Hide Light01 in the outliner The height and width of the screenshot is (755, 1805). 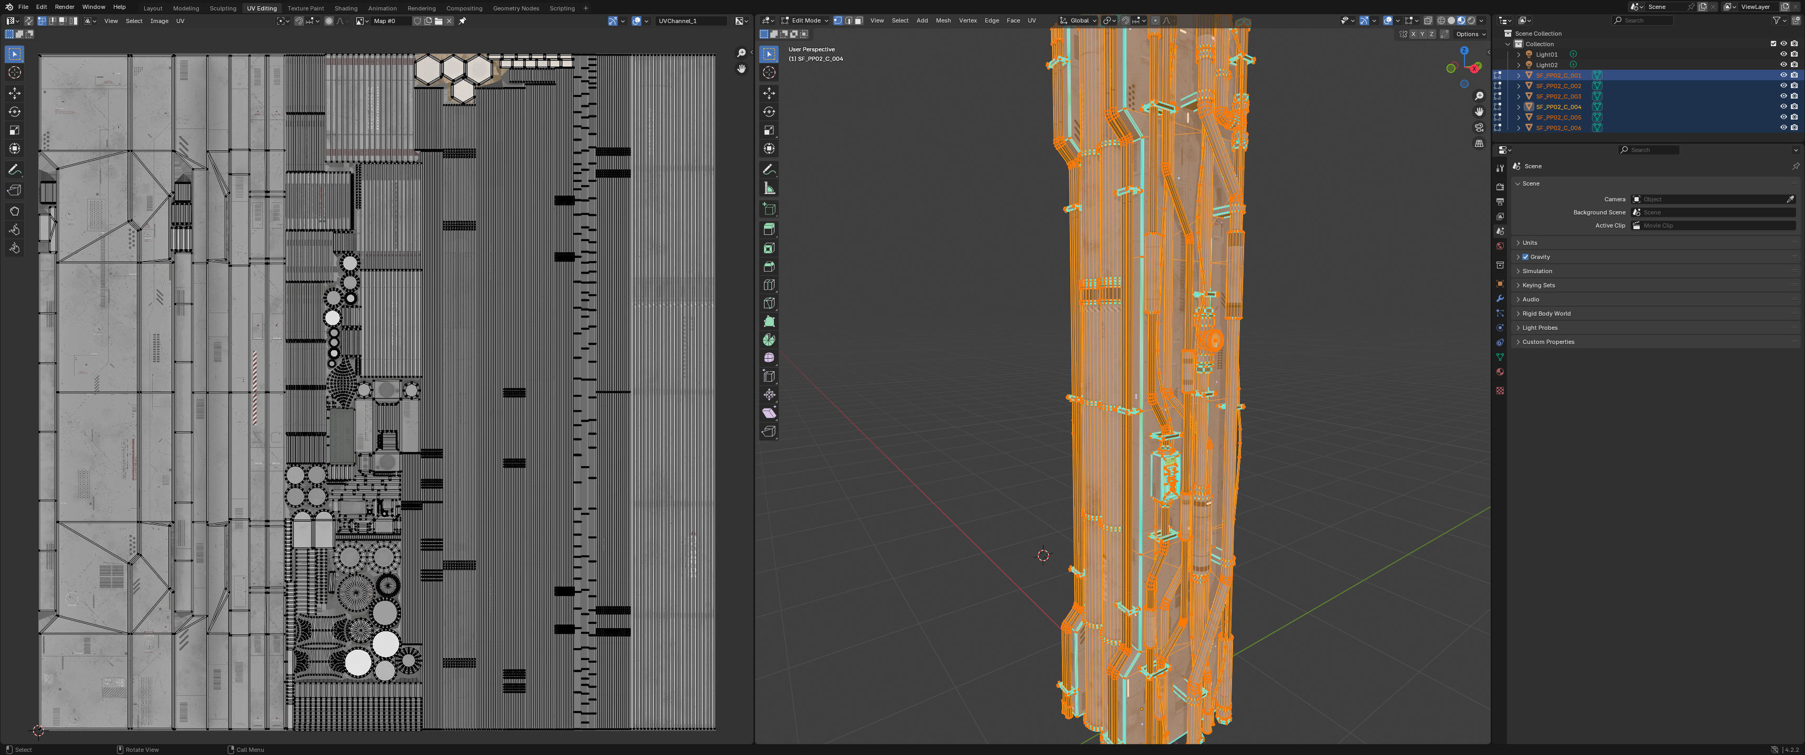(1783, 54)
